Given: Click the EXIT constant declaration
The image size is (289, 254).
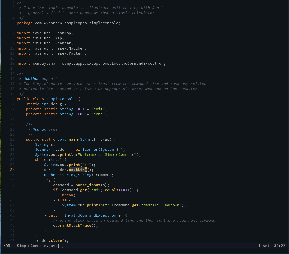Looking at the screenshot, I should coord(80,109).
